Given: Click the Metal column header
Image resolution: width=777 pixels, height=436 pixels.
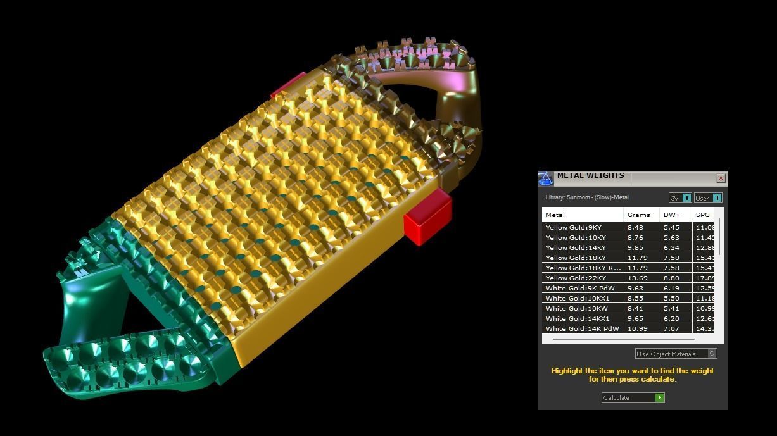Looking at the screenshot, I should click(x=583, y=215).
